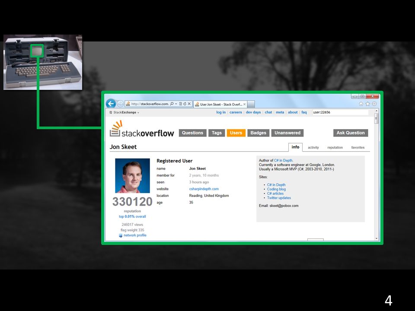Screen dimensions: 415x311
Task: Click the Email: skeet@pobox.com text
Action: [x=278, y=206]
